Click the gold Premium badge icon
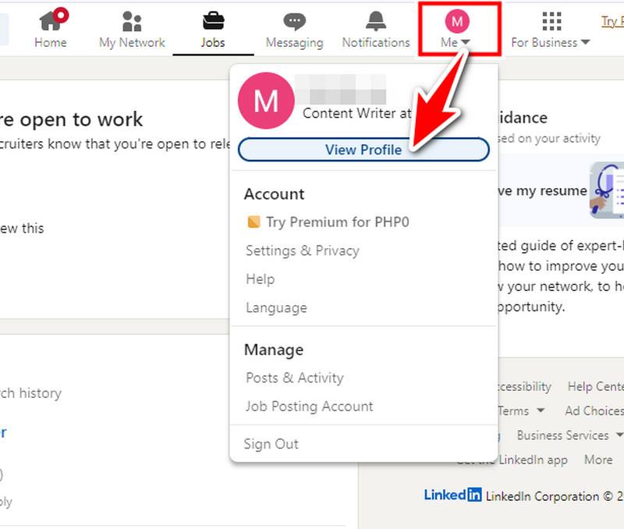This screenshot has width=624, height=529. click(253, 222)
